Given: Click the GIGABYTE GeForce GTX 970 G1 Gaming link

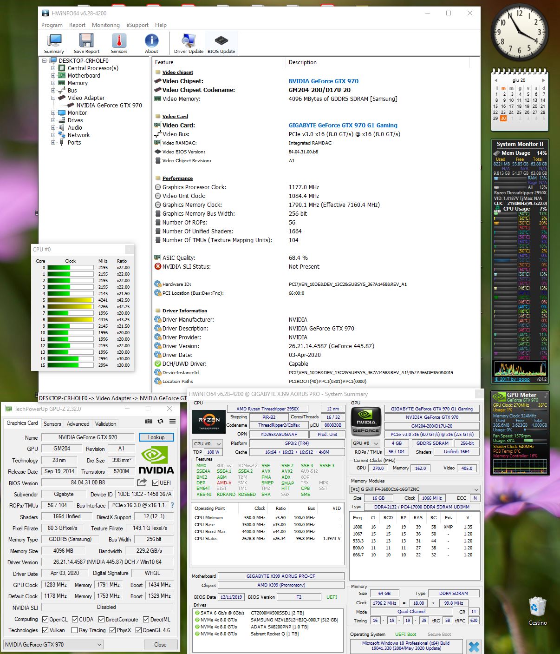Looking at the screenshot, I should [x=343, y=125].
